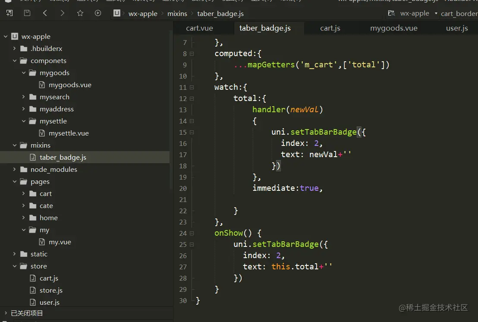Image resolution: width=478 pixels, height=322 pixels.
Task: Select taber_badge.js in the project tree
Action: point(63,158)
